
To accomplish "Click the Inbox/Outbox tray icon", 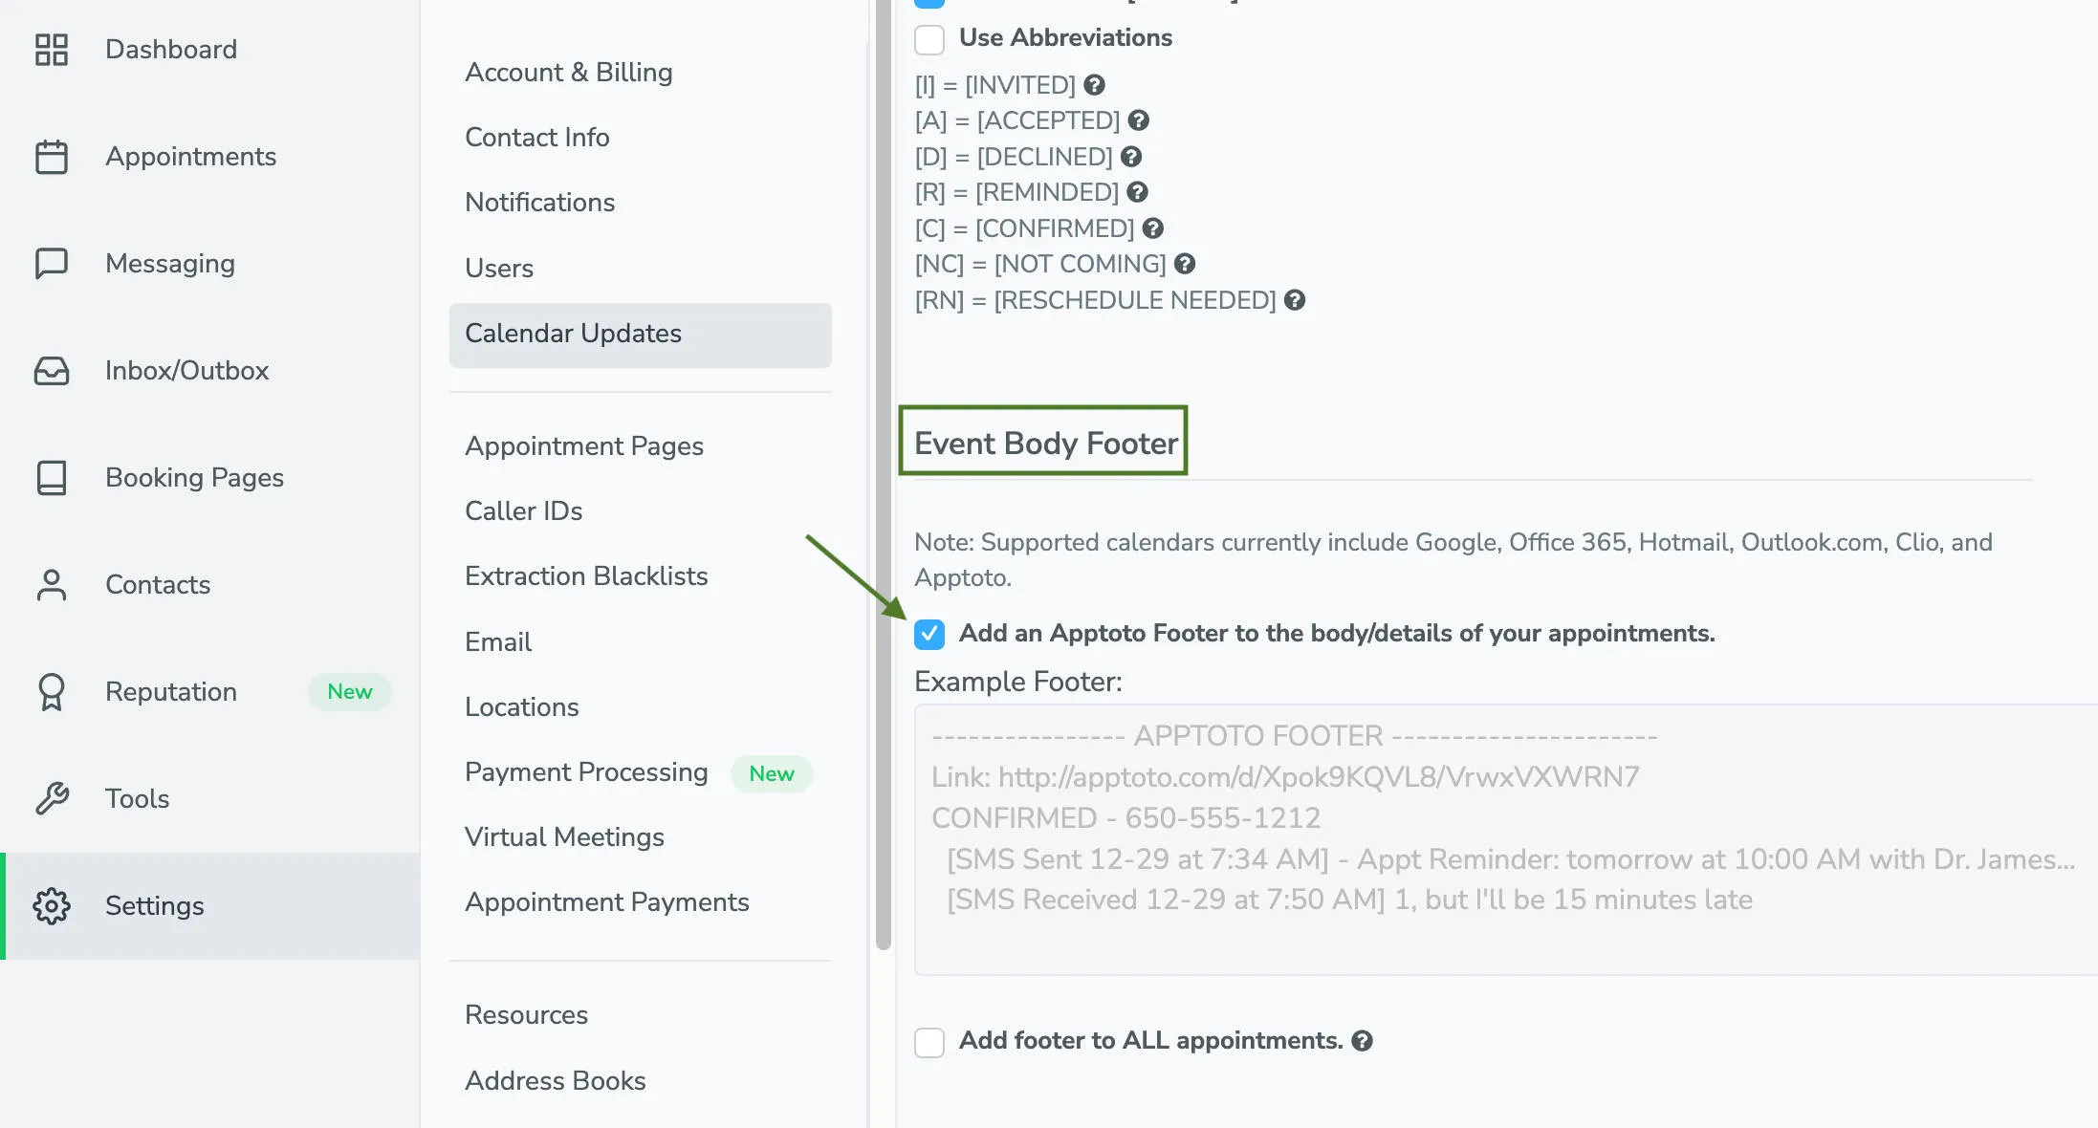I will tap(52, 370).
